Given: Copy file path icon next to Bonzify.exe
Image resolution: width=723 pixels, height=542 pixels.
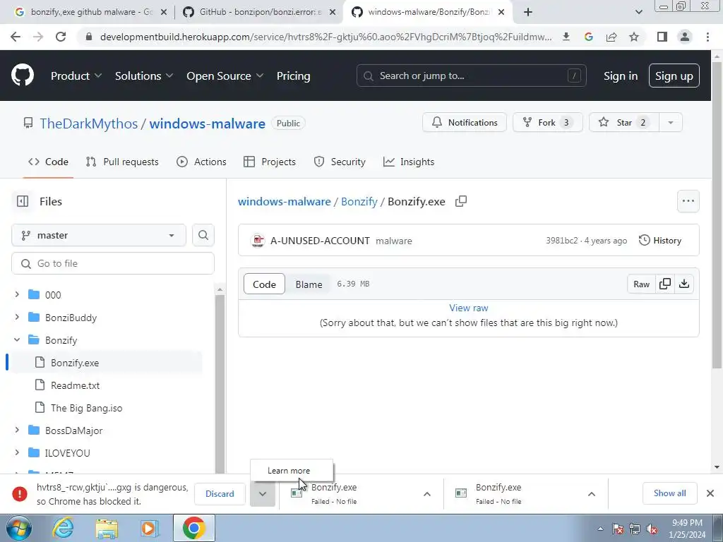Looking at the screenshot, I should coord(460,201).
